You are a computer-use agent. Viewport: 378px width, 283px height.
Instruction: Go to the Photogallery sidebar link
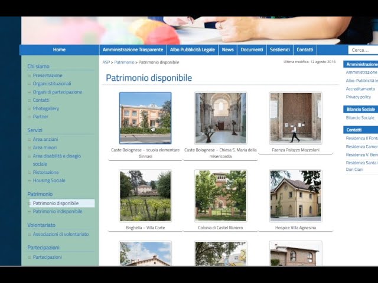tap(46, 108)
